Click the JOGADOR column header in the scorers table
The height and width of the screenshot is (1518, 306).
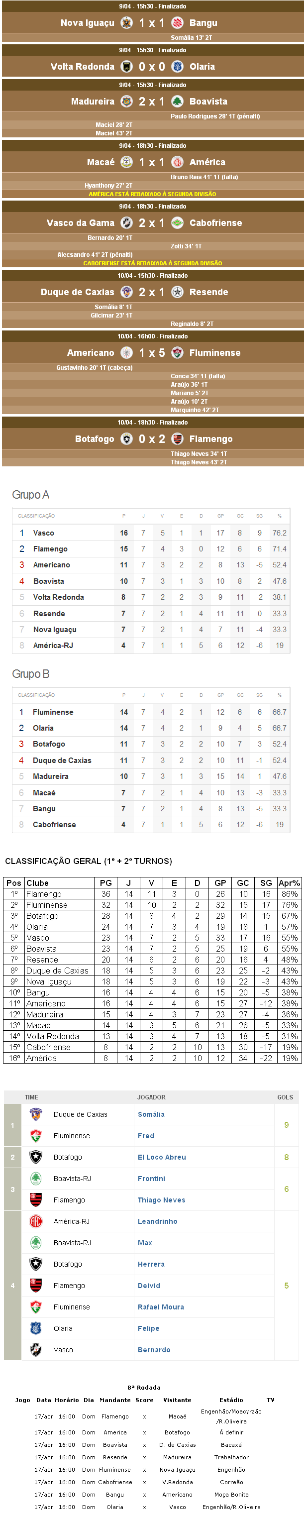[x=151, y=1097]
